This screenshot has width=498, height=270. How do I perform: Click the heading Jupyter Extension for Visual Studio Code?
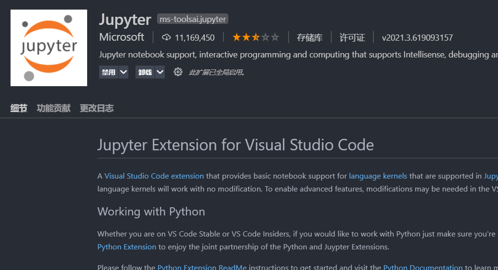(x=236, y=145)
